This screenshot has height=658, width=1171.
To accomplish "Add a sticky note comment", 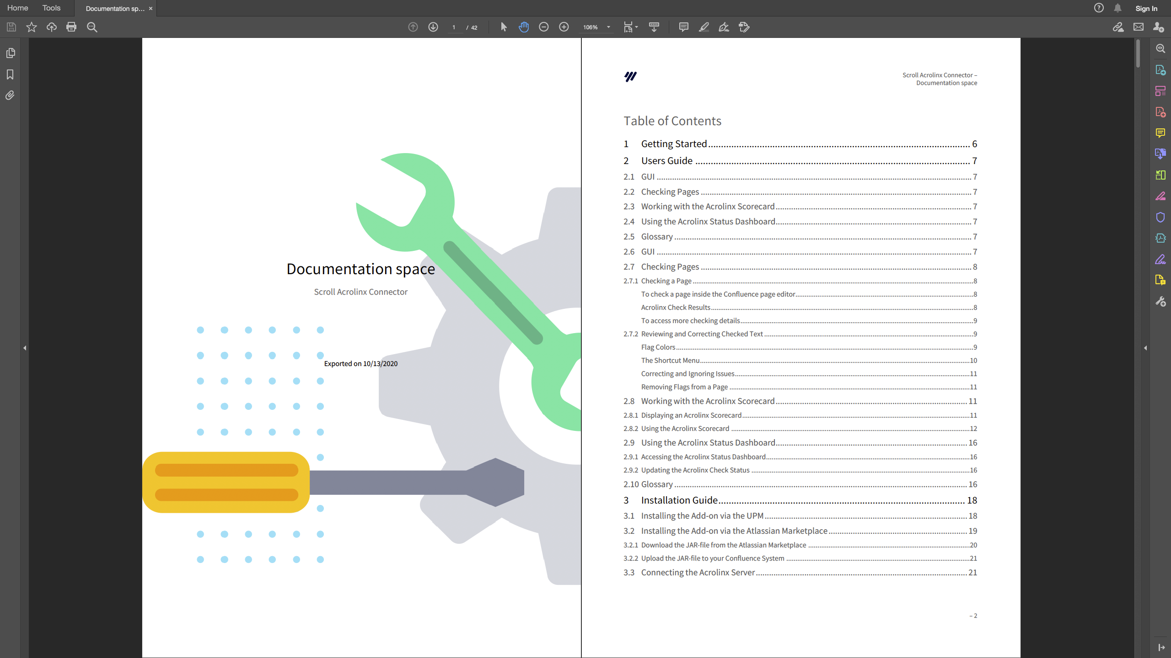I will coord(683,27).
